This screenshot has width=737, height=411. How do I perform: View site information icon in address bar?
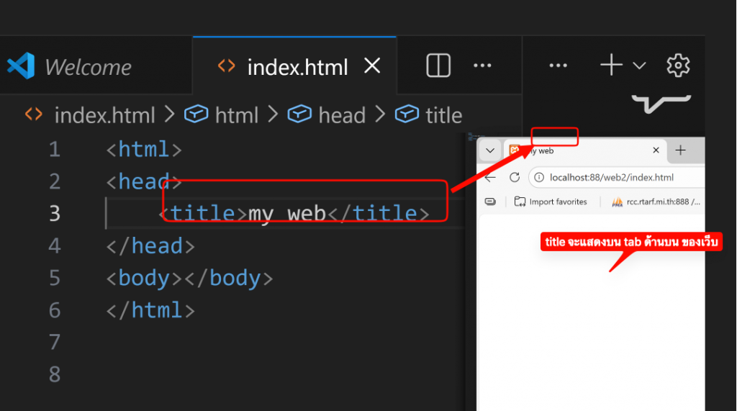click(540, 178)
